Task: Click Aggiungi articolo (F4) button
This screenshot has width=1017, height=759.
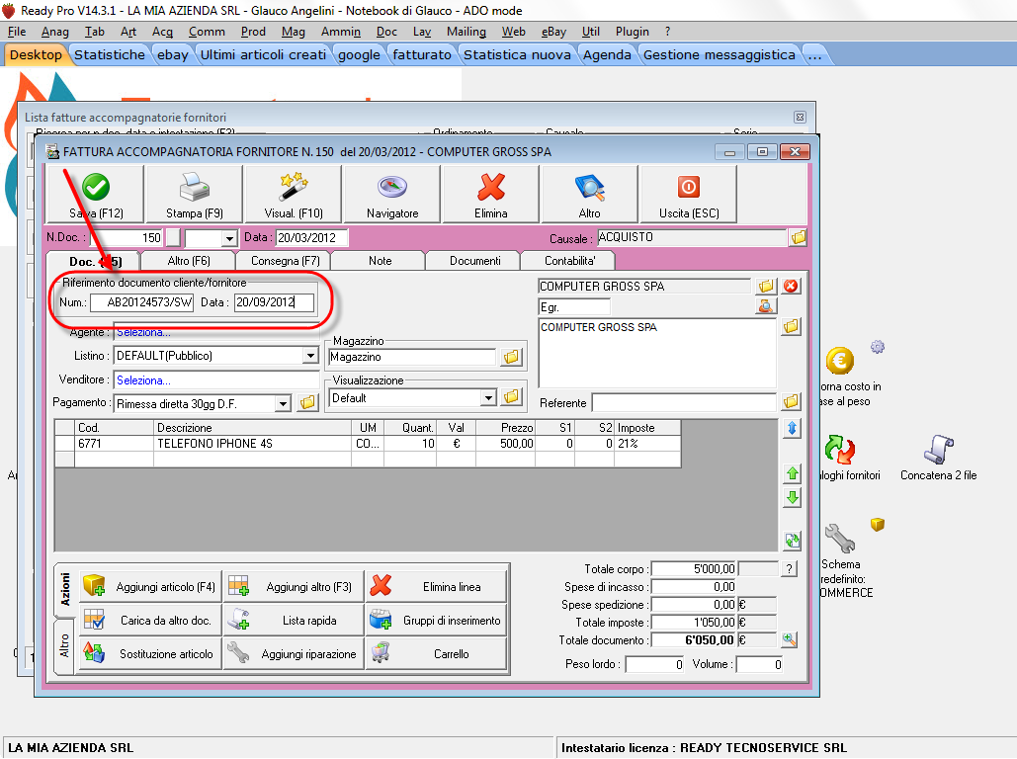Action: click(150, 587)
